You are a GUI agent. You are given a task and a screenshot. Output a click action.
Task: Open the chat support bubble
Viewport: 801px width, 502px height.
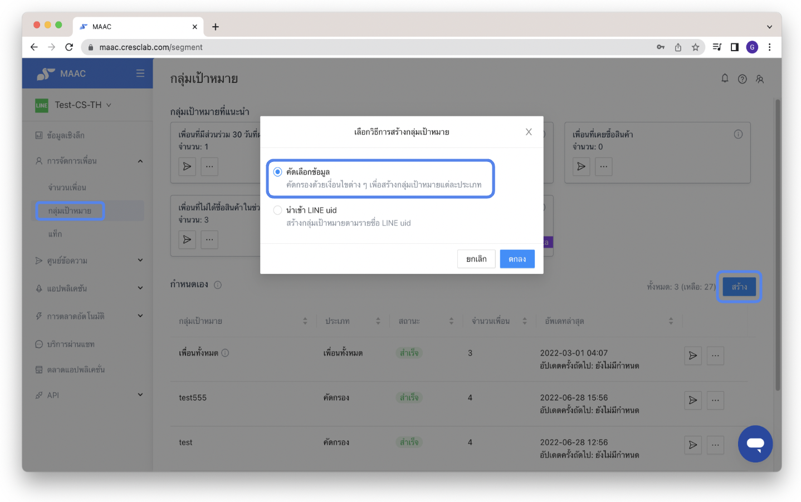pyautogui.click(x=755, y=444)
